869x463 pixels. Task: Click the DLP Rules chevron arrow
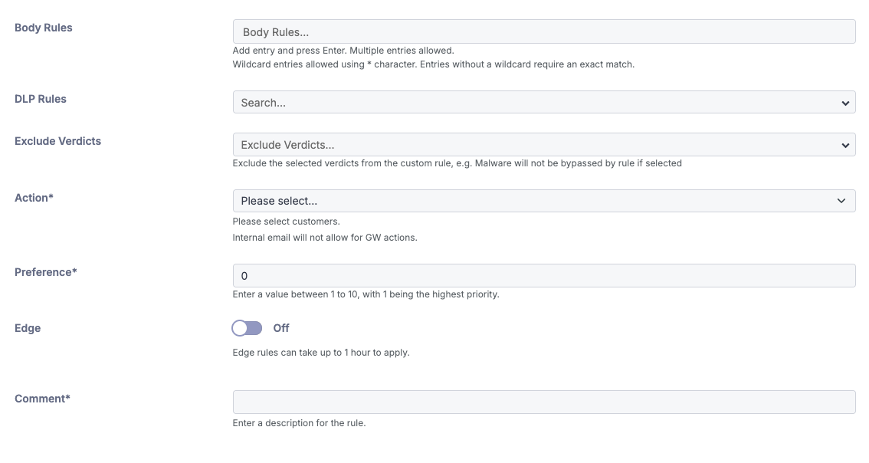(x=845, y=103)
